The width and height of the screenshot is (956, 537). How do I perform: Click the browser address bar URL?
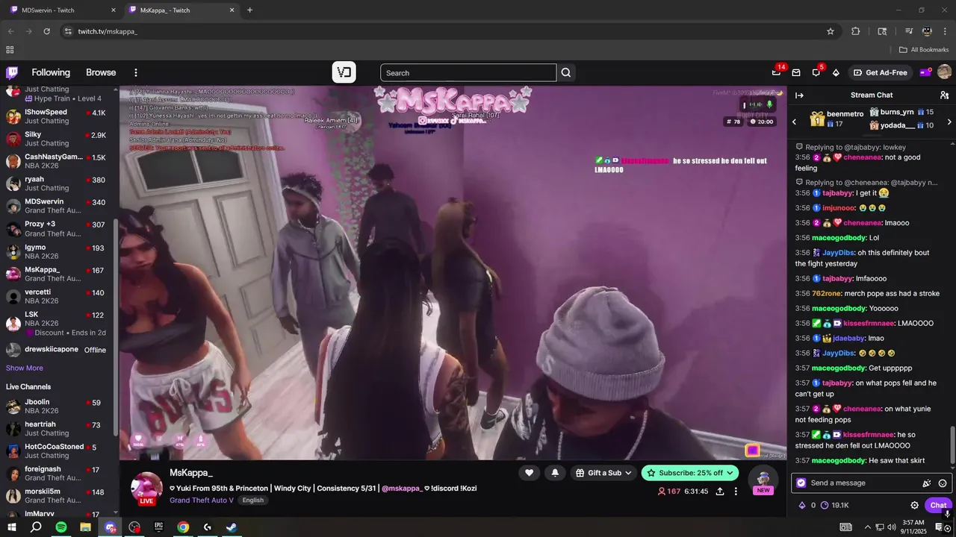[x=108, y=31]
